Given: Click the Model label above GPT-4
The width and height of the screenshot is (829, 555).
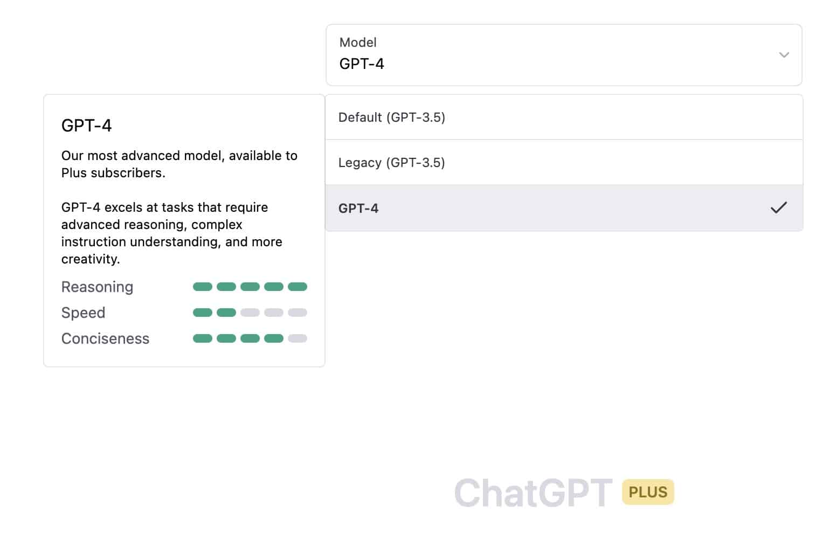Looking at the screenshot, I should coord(358,42).
